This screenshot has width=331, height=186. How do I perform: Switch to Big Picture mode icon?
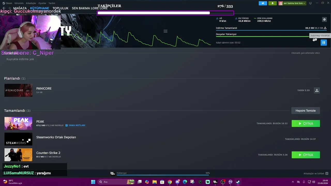pos(311,3)
